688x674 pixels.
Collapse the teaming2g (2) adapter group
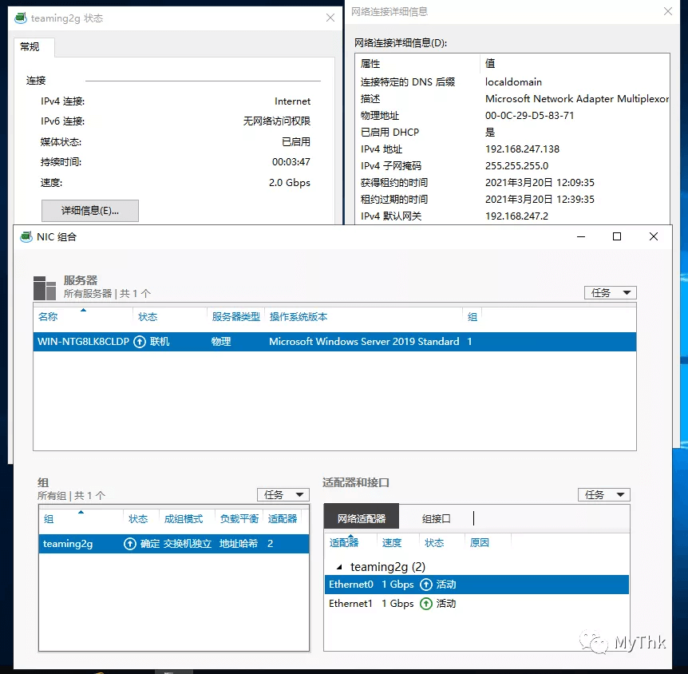point(339,567)
